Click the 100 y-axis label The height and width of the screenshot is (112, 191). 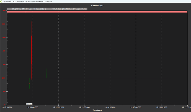(4, 91)
